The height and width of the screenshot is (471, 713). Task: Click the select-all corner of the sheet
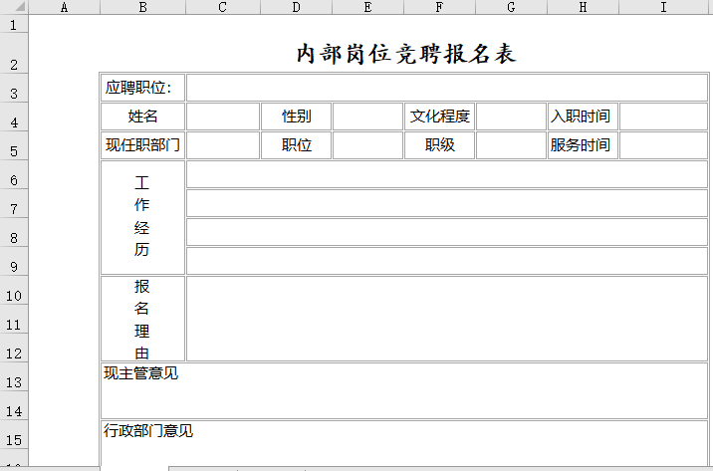click(14, 7)
